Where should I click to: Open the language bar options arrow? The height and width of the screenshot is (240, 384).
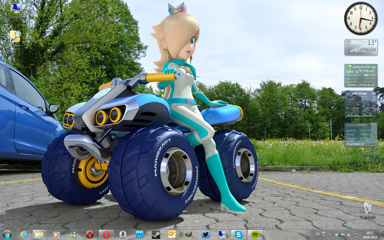coord(323,236)
